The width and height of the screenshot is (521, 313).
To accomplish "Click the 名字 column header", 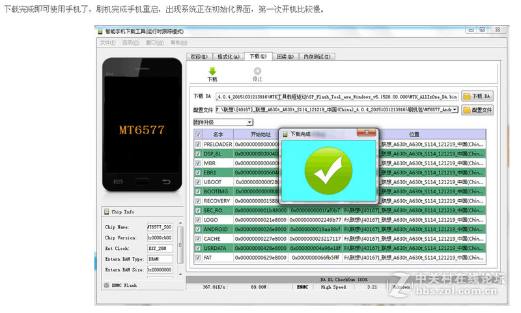I will [218, 135].
